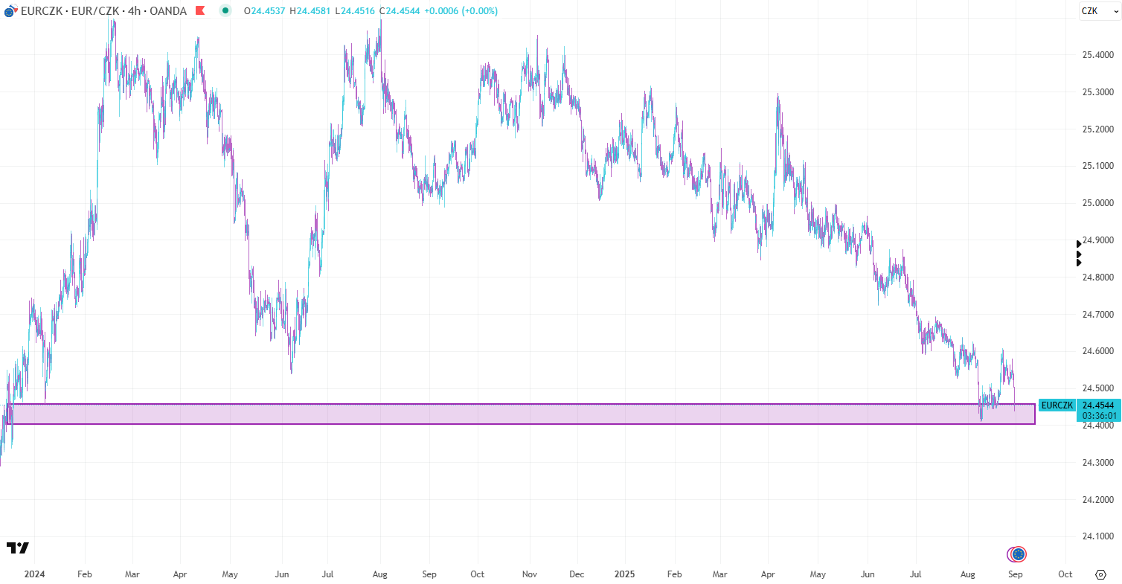Click the EUR/CZK flag pair icon
The height and width of the screenshot is (584, 1122).
[x=10, y=11]
